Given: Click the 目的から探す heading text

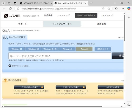Looking at the screenshot, I should (x=15, y=80).
